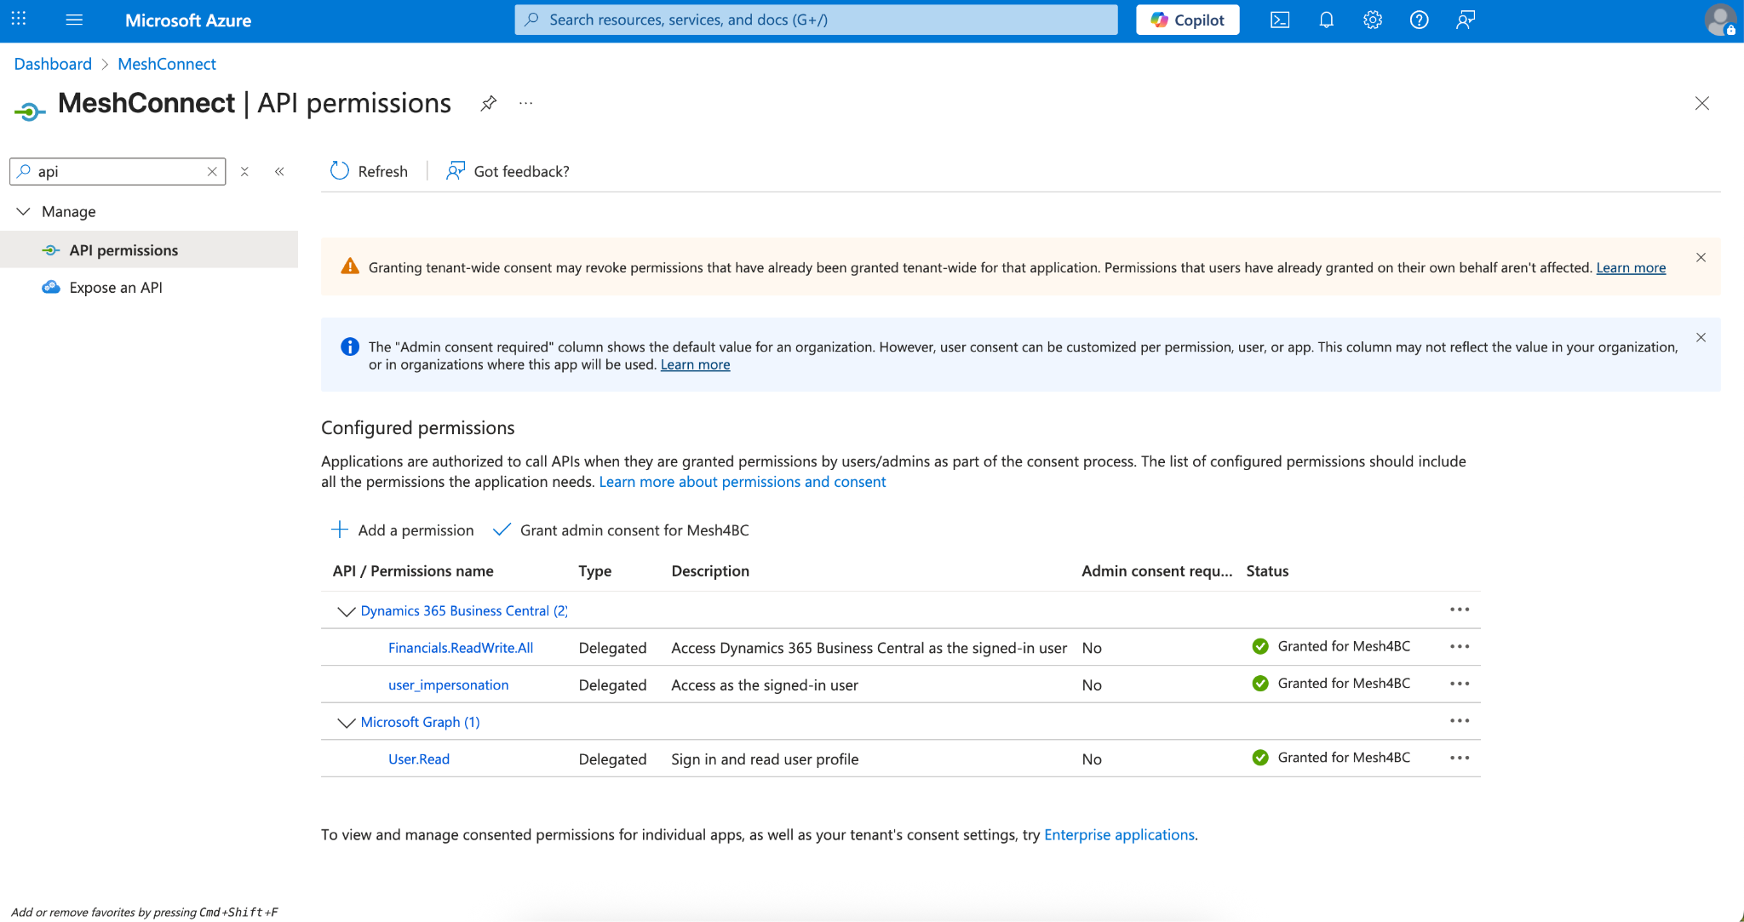Click the Azure global search box

point(816,20)
